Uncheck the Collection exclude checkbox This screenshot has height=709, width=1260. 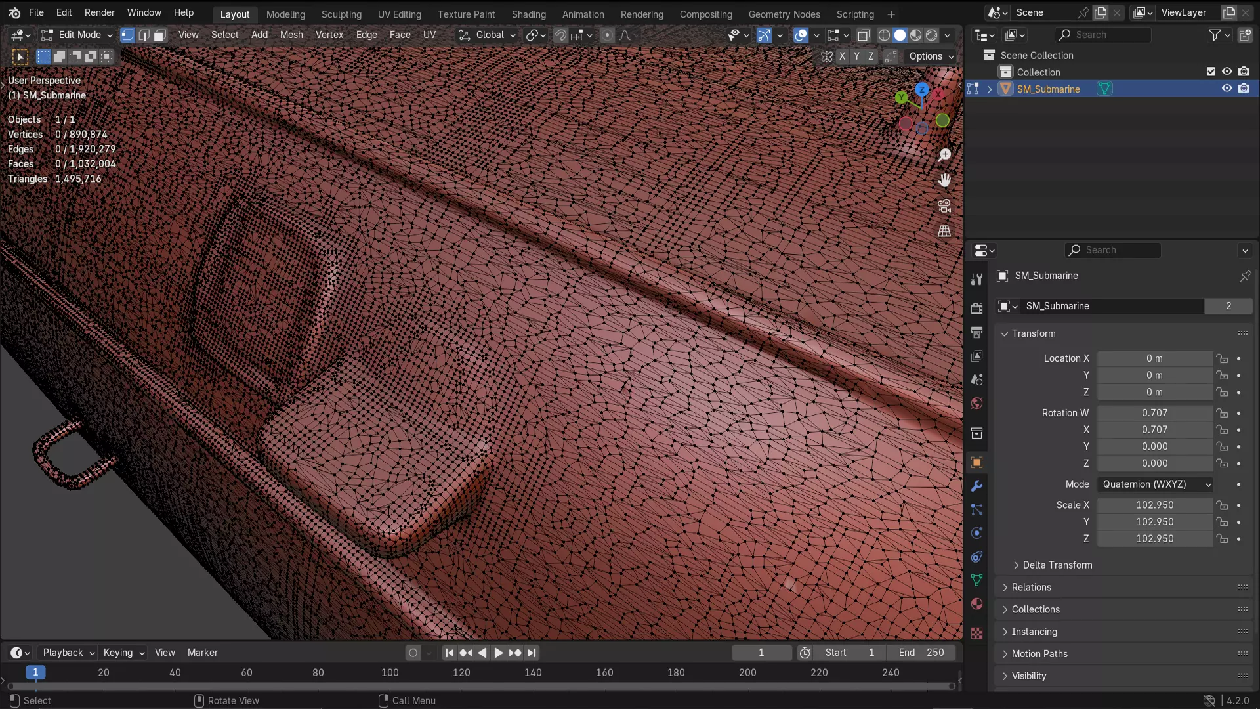pos(1211,72)
